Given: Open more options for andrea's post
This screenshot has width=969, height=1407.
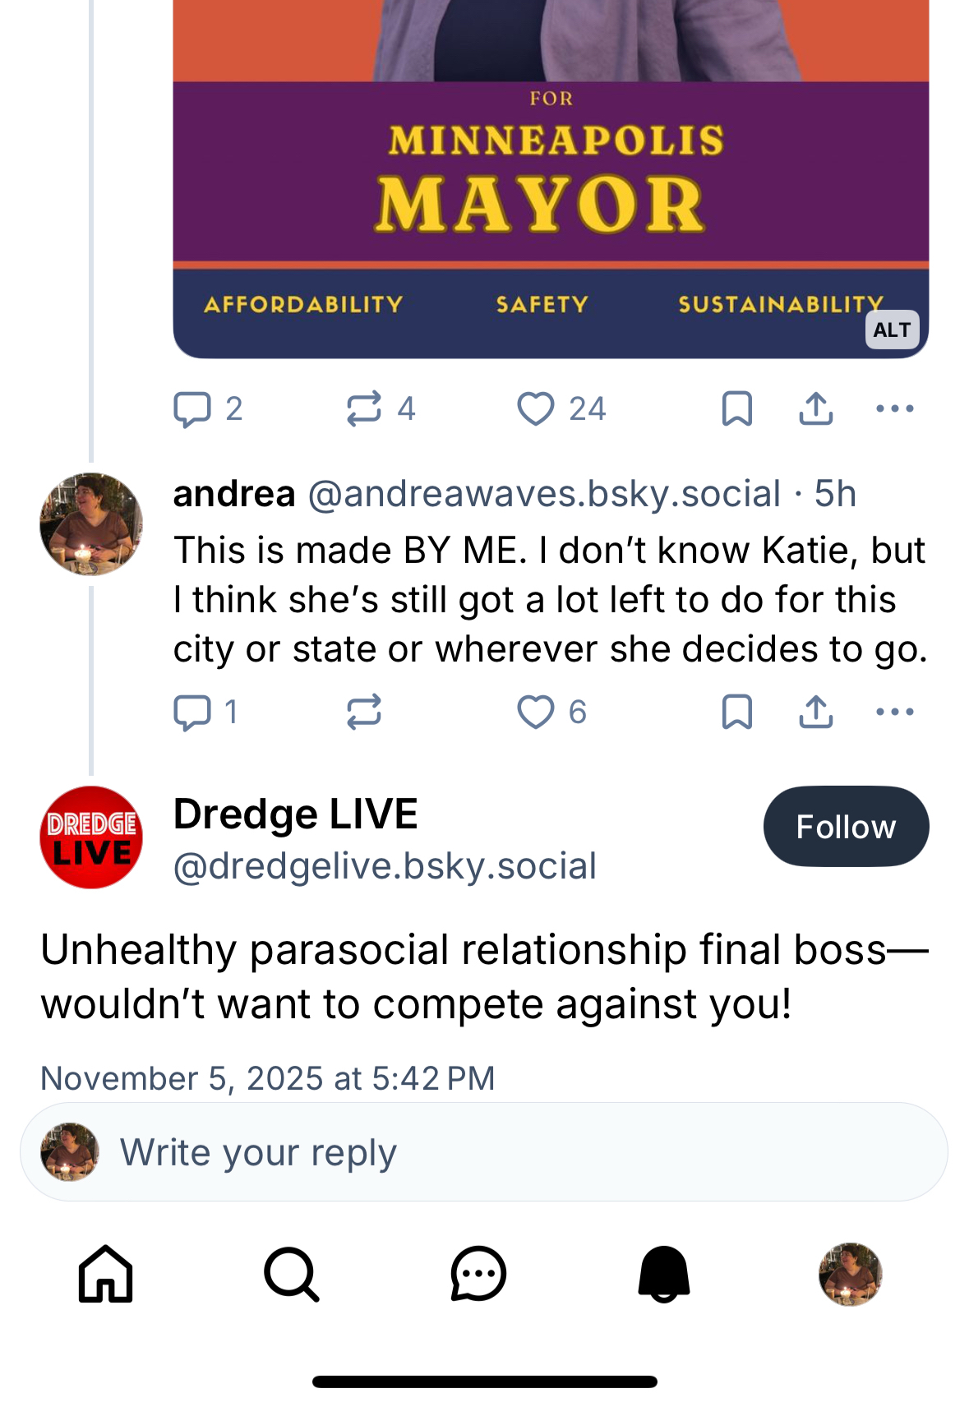Looking at the screenshot, I should click(895, 712).
